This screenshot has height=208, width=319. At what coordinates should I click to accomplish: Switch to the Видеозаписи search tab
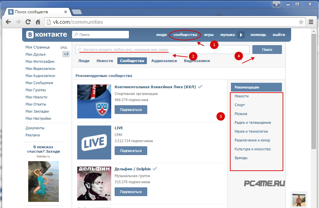coord(197,61)
